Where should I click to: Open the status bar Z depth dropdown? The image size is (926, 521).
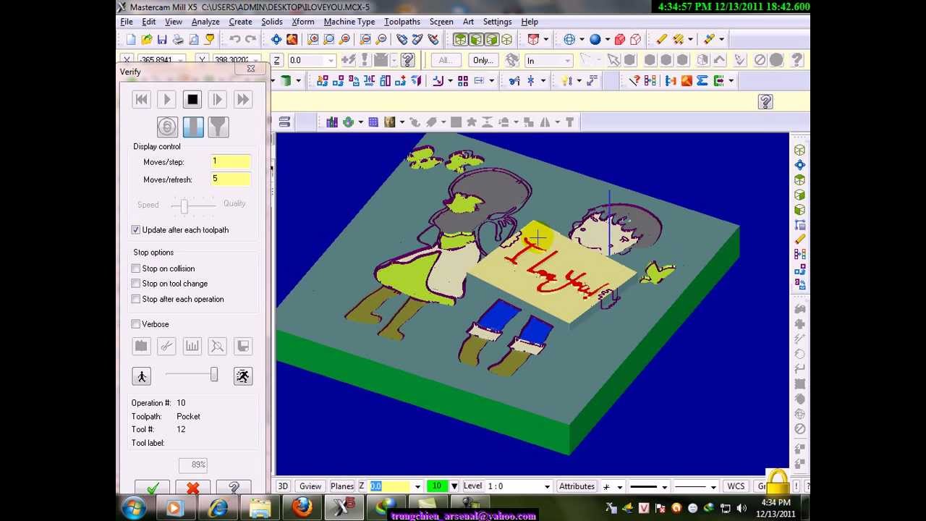(417, 486)
